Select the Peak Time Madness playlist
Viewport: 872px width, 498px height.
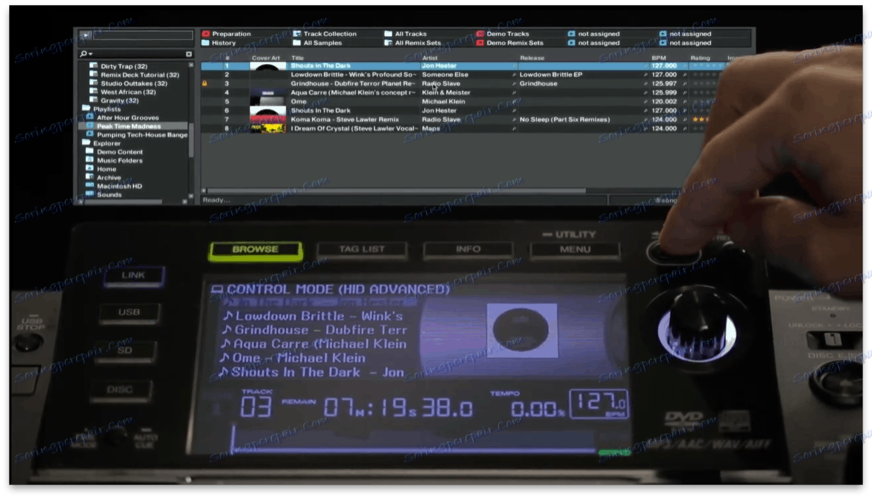point(134,126)
